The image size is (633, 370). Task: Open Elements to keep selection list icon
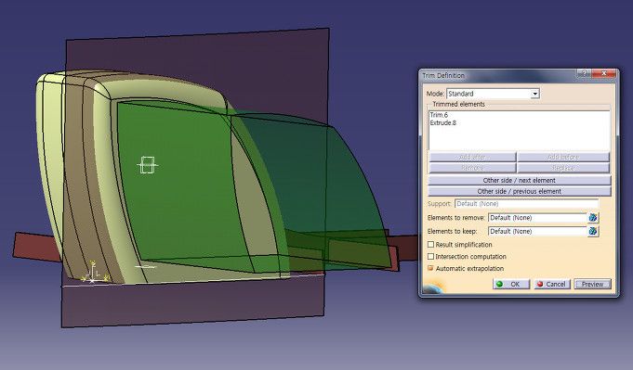pyautogui.click(x=593, y=231)
